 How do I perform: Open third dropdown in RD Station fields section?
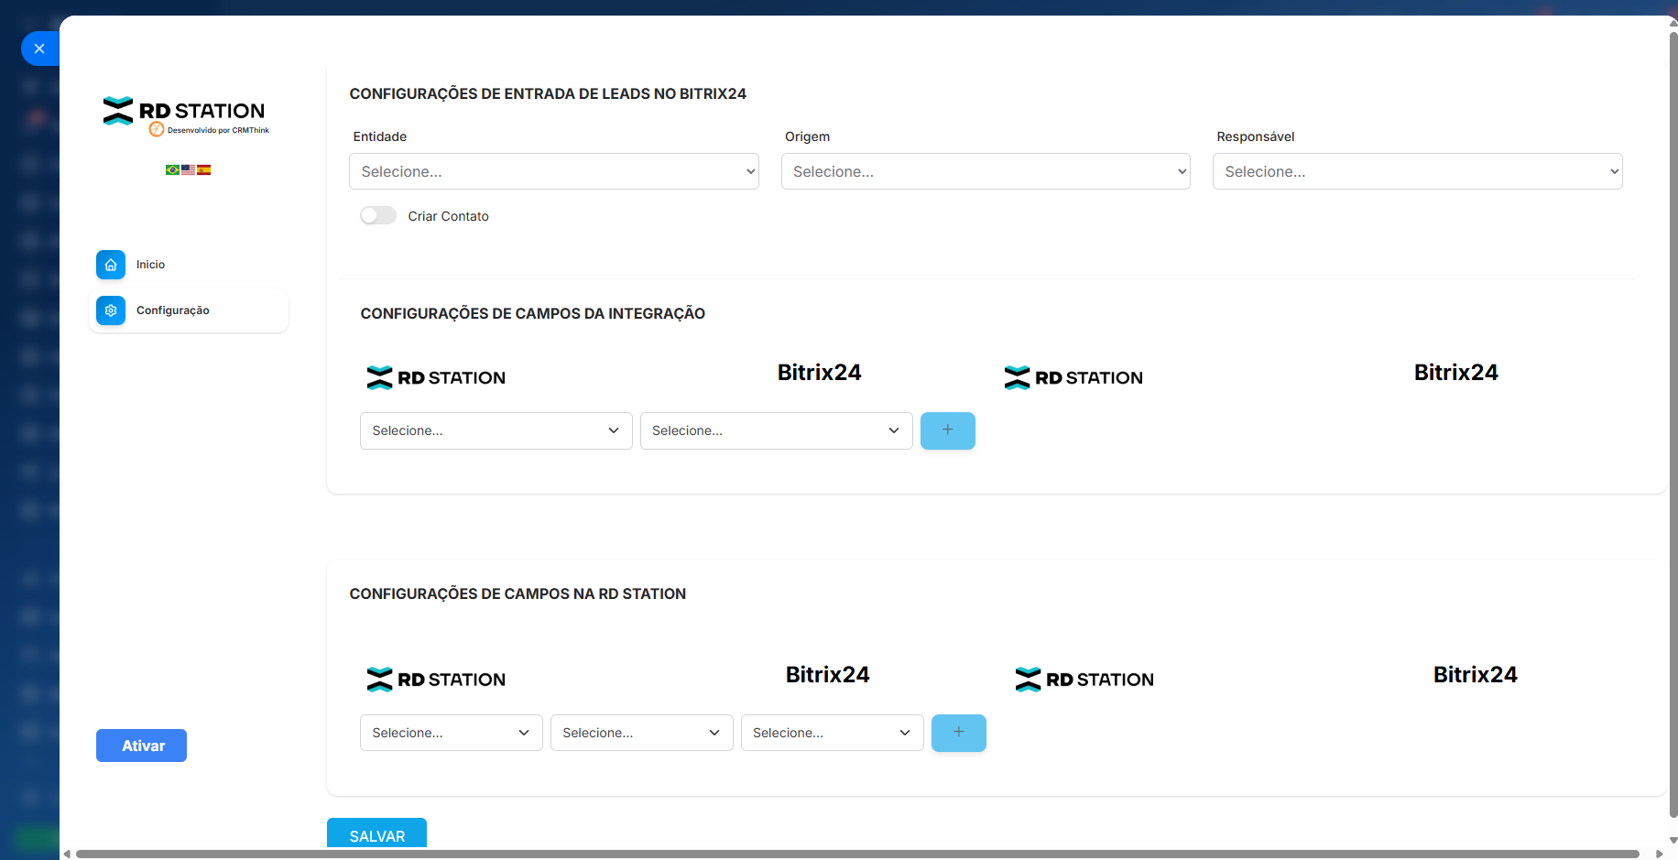(x=831, y=733)
